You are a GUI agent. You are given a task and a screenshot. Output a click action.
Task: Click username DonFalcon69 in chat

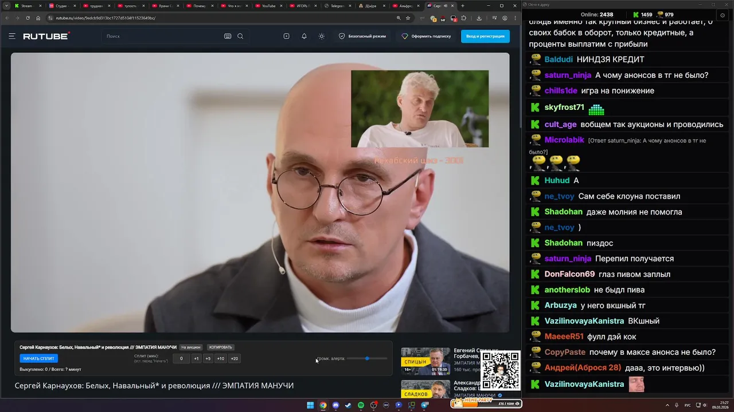click(569, 274)
